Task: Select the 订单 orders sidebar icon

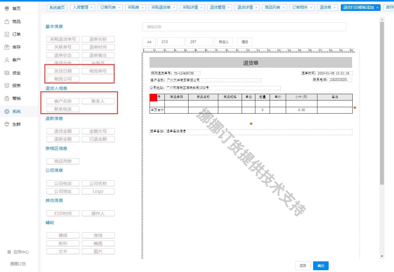Action: coord(7,34)
